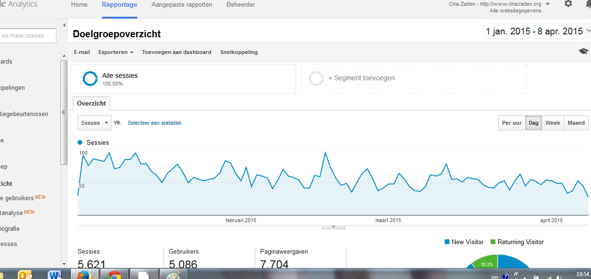Click the februari 2015 axis label

241,220
